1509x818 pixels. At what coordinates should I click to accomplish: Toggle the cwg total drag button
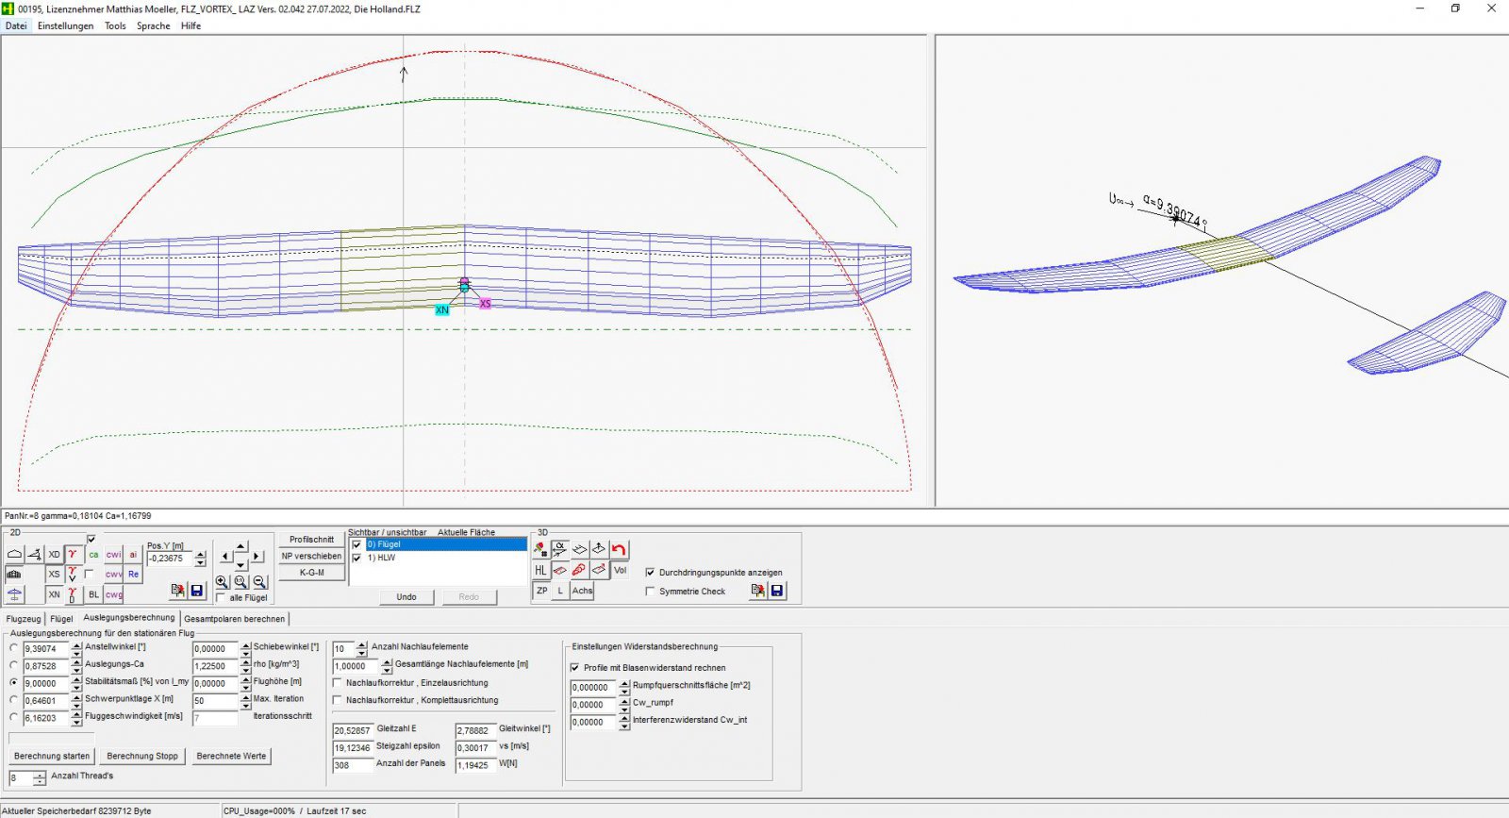pos(113,594)
